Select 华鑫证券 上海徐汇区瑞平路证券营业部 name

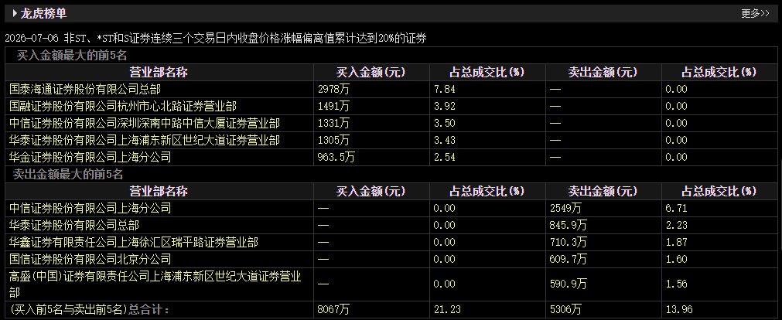point(134,242)
